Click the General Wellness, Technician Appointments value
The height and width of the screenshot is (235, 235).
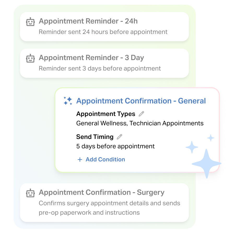pyautogui.click(x=140, y=123)
